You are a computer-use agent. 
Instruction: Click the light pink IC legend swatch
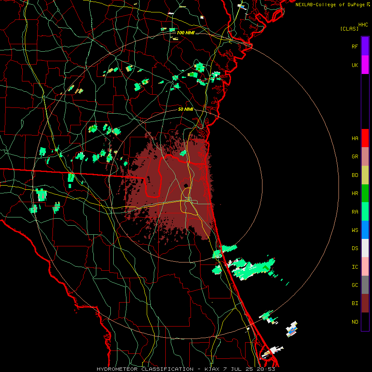tap(365, 267)
